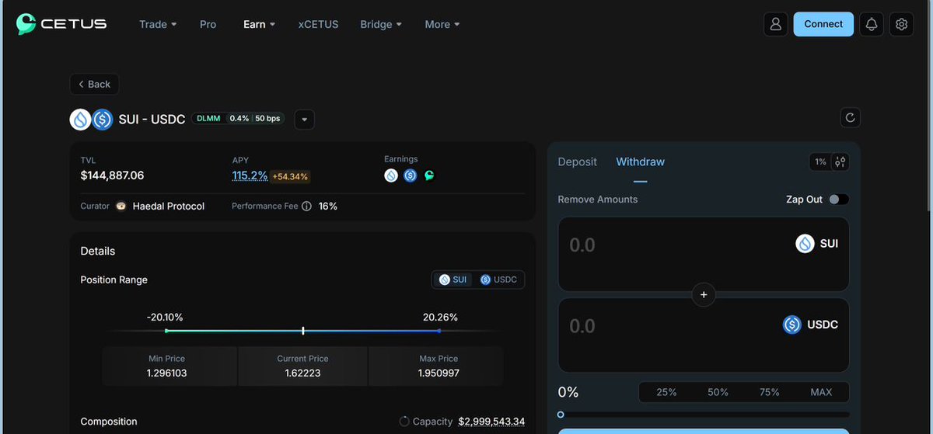Select the 75% withdraw preset
The image size is (933, 434).
pyautogui.click(x=770, y=392)
